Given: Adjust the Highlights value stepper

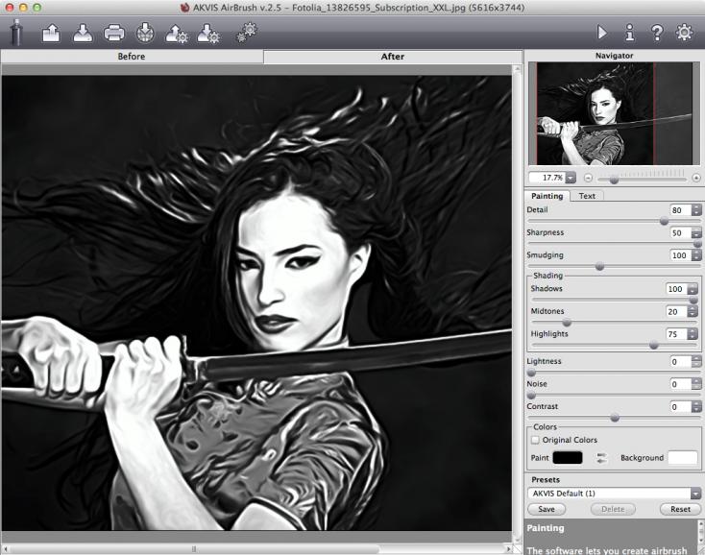Looking at the screenshot, I should (x=693, y=334).
